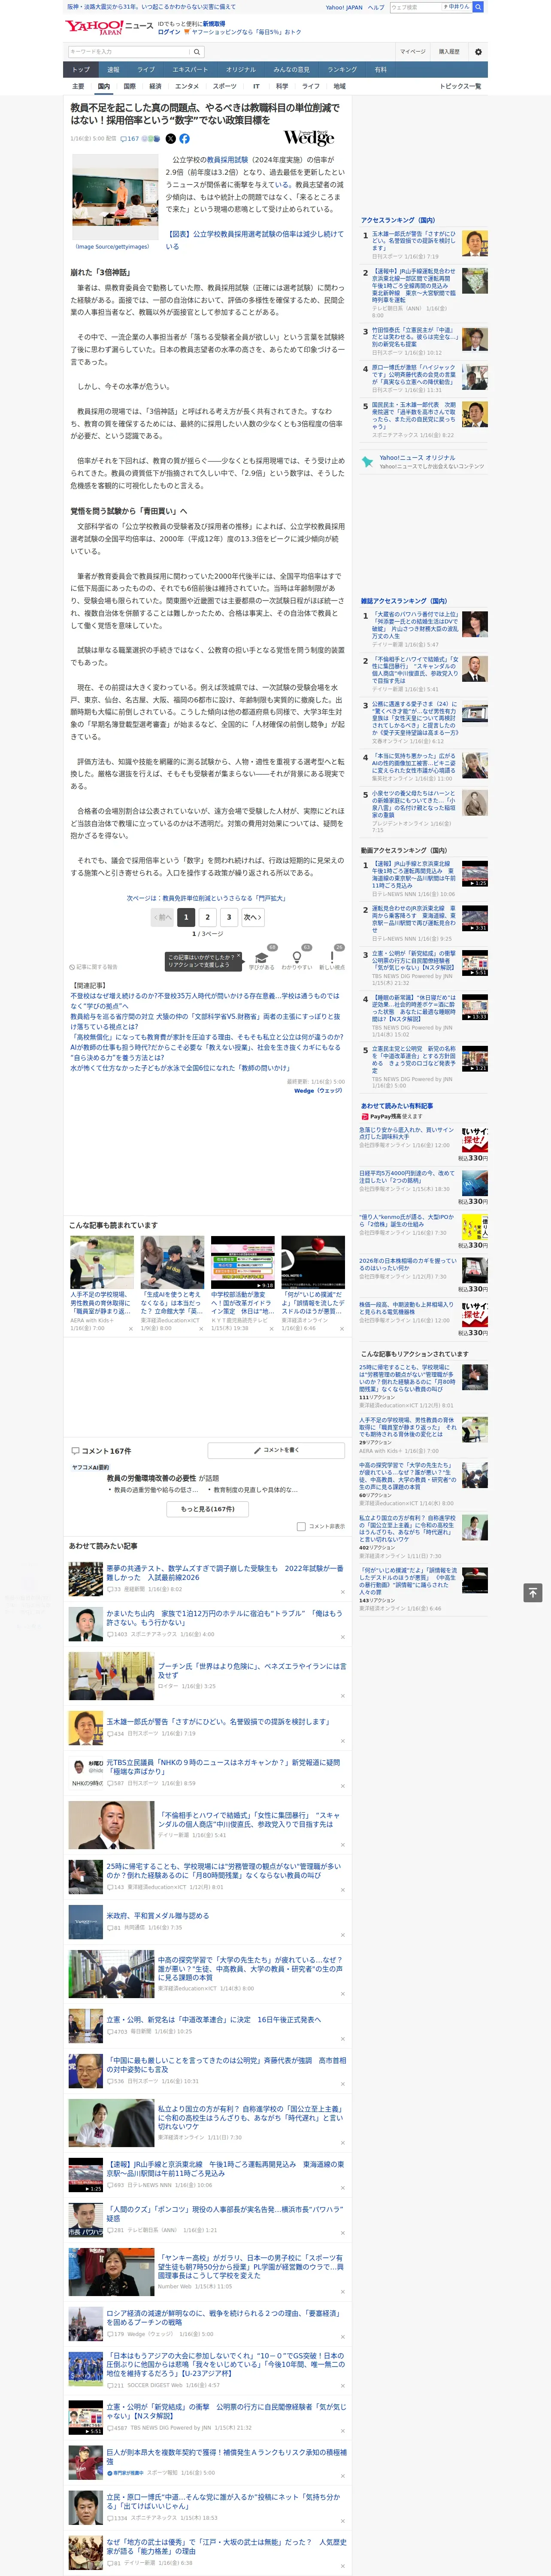
Task: Click the 購入履歴 button
Action: coord(449,52)
